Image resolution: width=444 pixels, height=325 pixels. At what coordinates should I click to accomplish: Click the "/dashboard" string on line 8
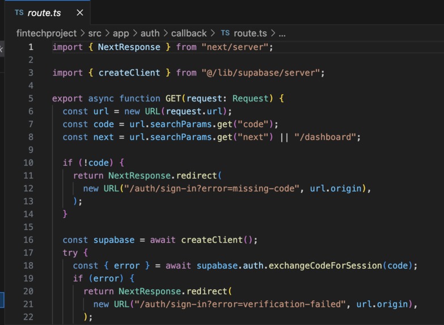click(325, 137)
